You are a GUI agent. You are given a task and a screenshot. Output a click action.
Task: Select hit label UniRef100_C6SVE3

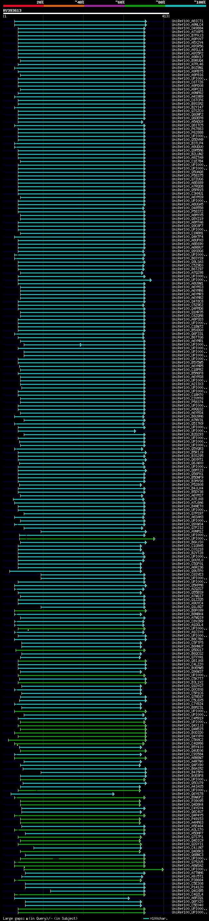[x=187, y=575]
